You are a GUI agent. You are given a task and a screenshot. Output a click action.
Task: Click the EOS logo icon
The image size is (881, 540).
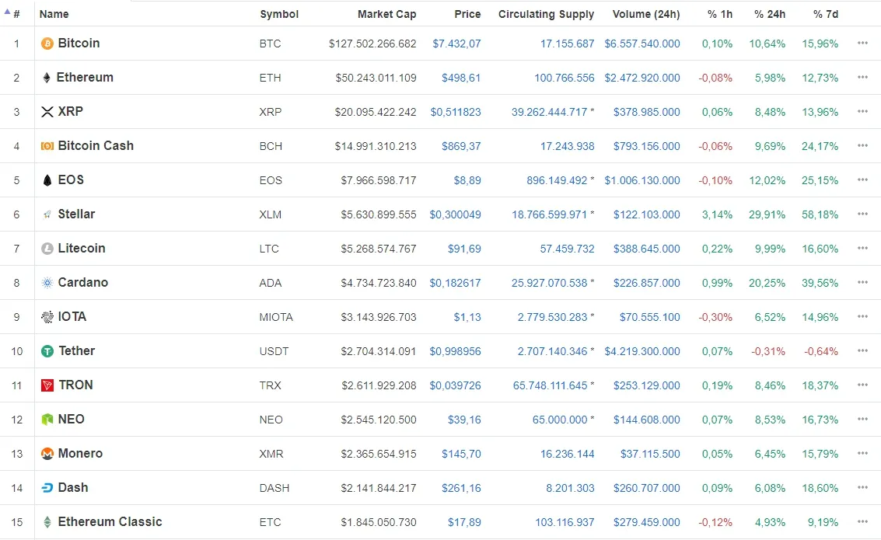(x=47, y=180)
